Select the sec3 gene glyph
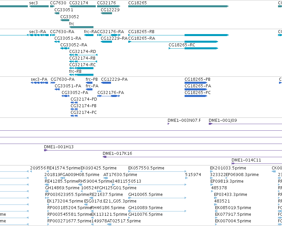This screenshot has width=282, height=226. coord(39,6)
